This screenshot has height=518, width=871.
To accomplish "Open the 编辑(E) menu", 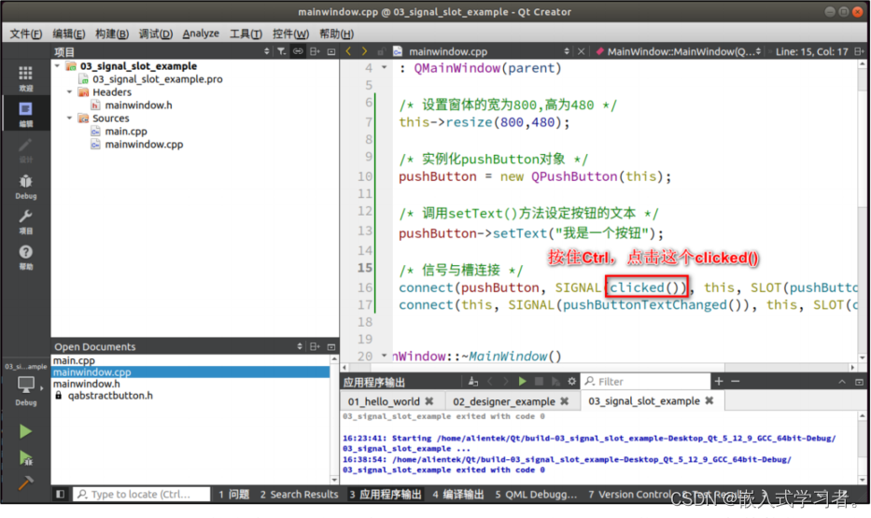I will pyautogui.click(x=69, y=34).
